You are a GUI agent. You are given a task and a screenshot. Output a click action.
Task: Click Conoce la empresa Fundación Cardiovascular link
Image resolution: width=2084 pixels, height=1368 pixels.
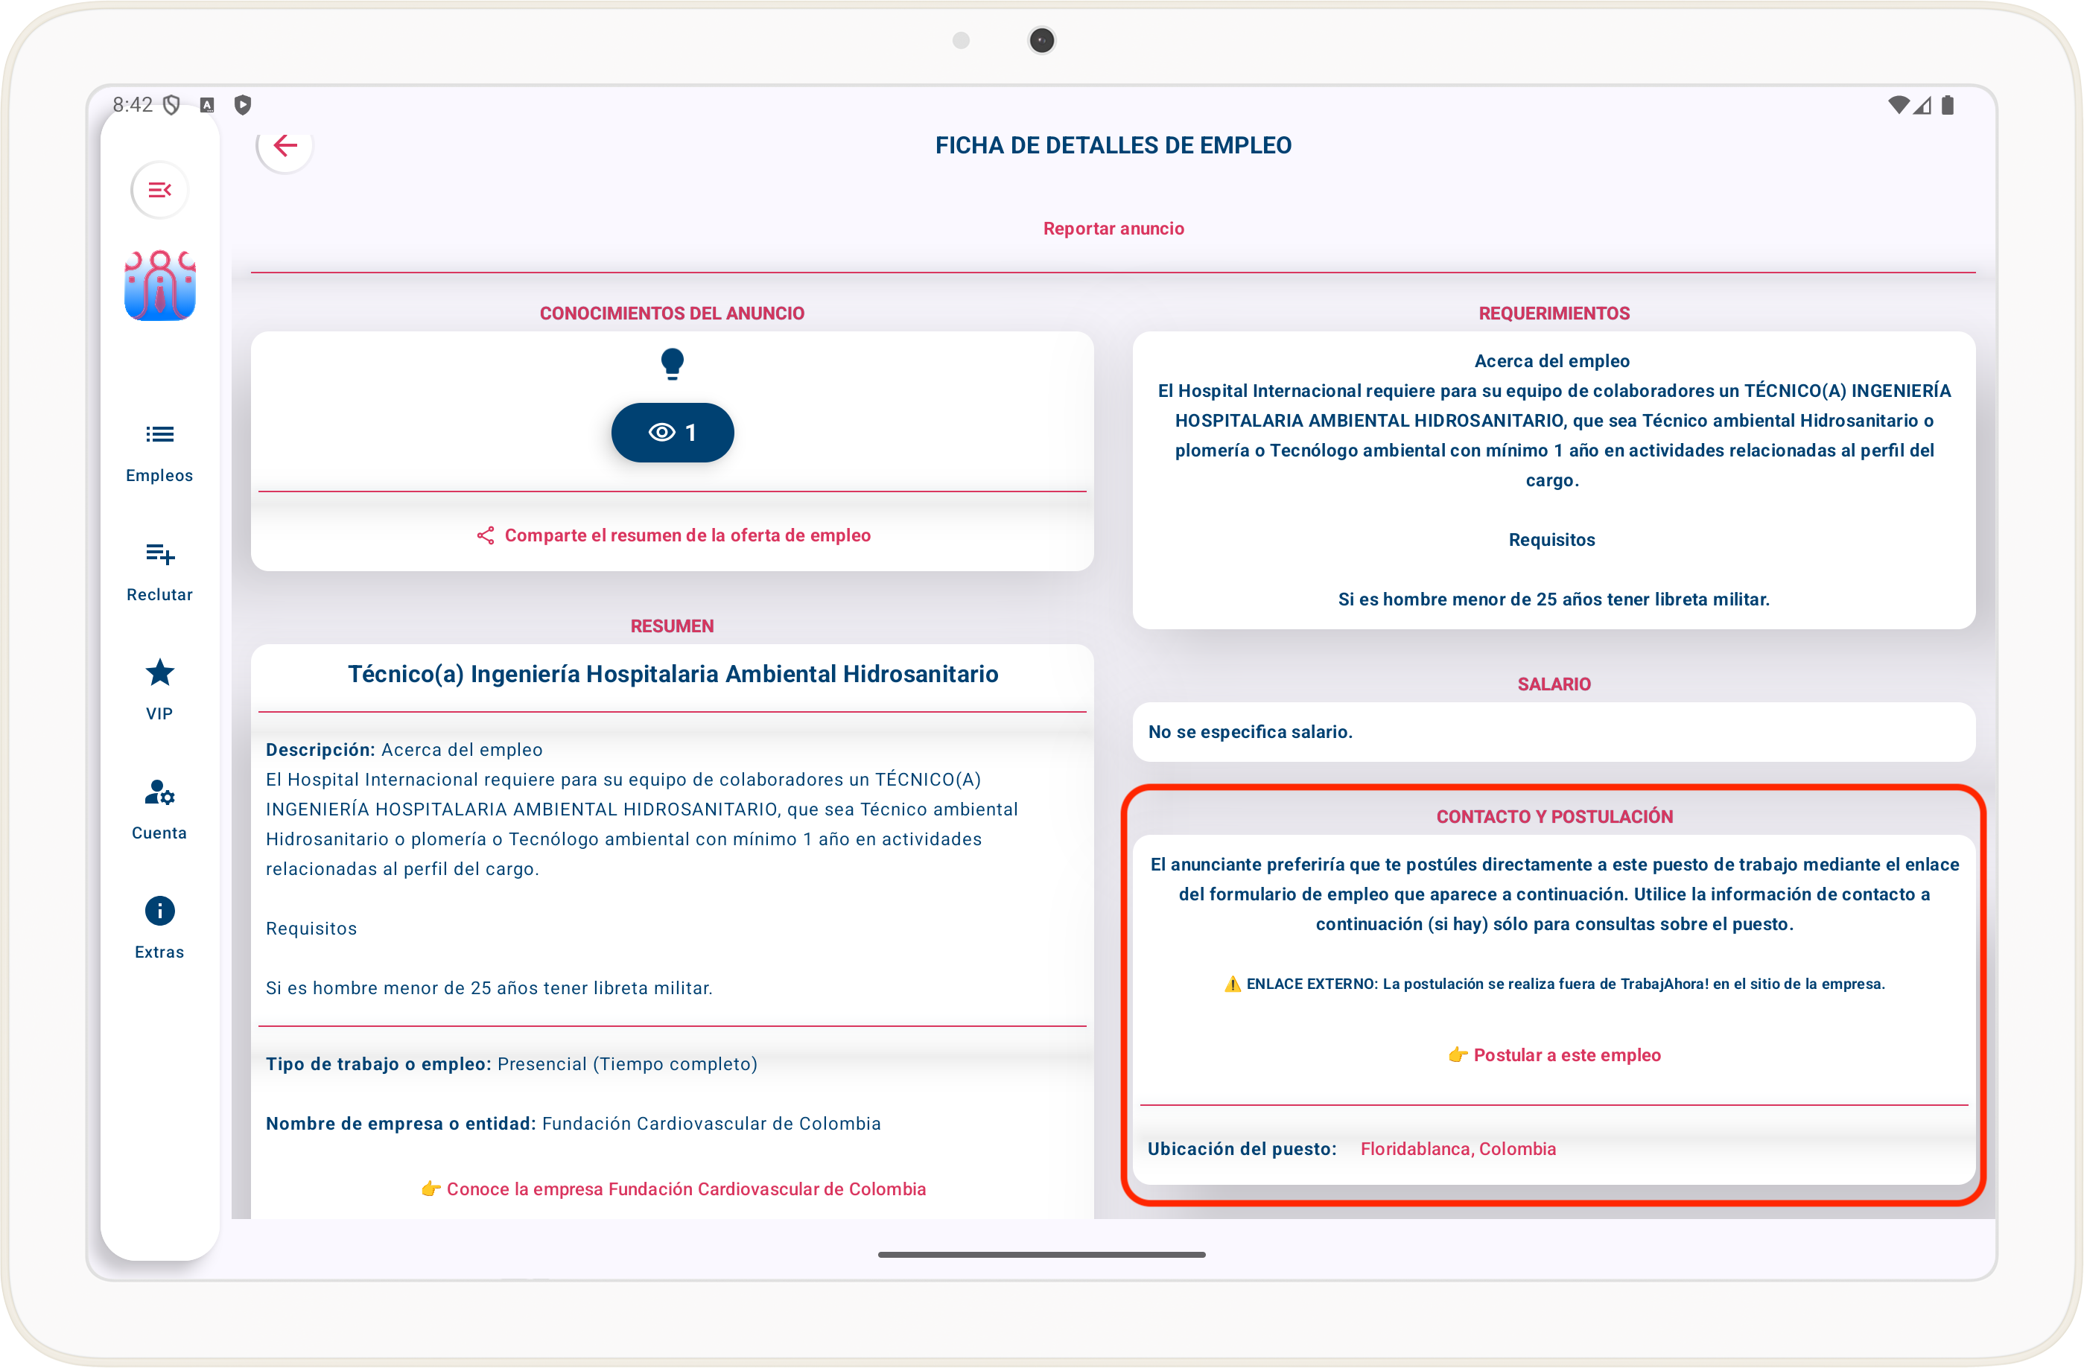(686, 1189)
